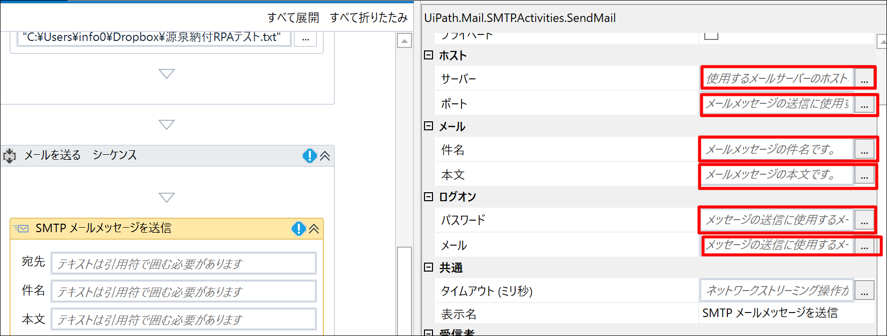
Task: Select the サーバー property label
Action: (458, 79)
